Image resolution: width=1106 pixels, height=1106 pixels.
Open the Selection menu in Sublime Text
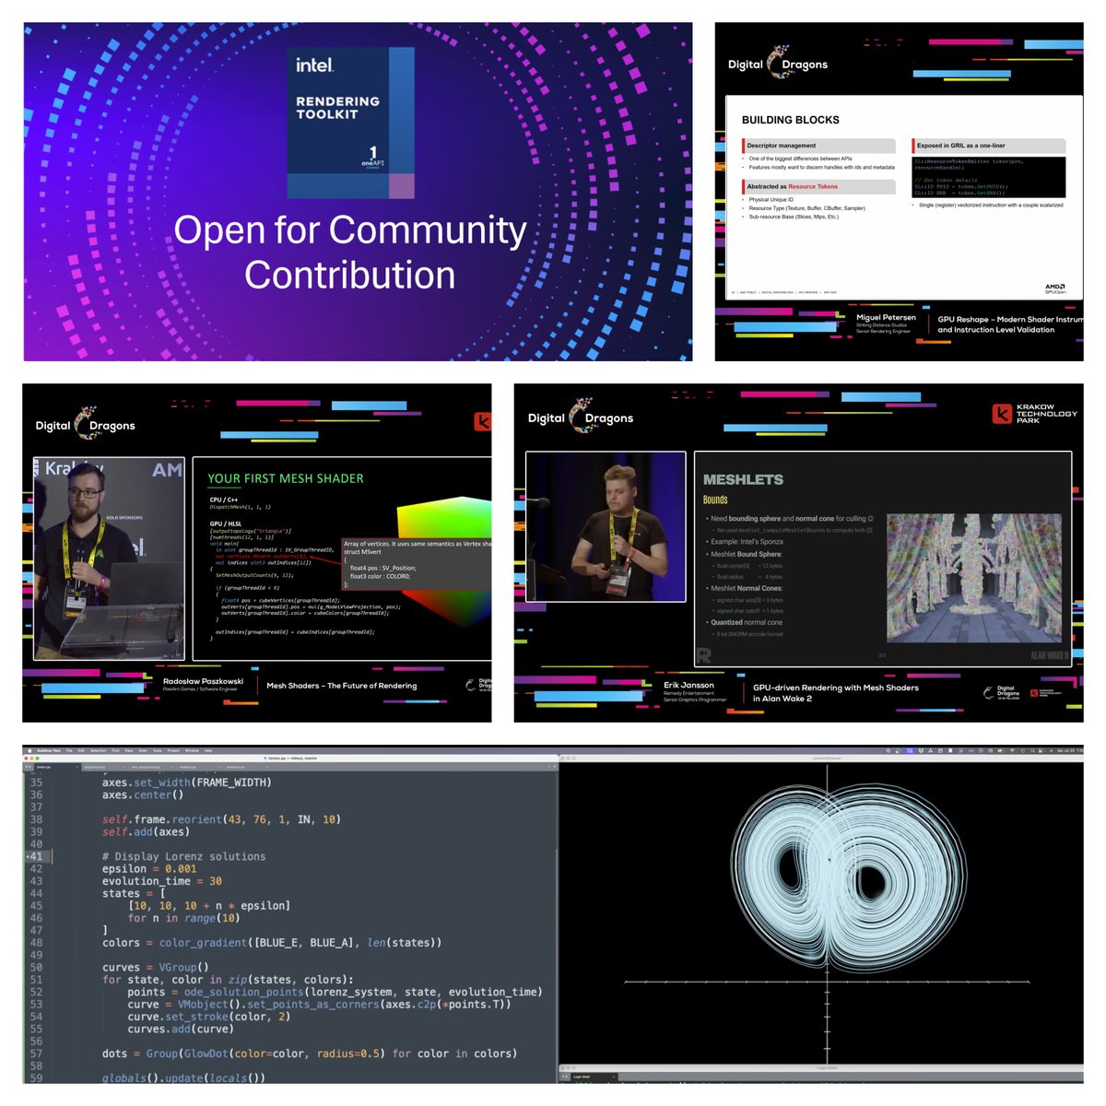tap(99, 750)
